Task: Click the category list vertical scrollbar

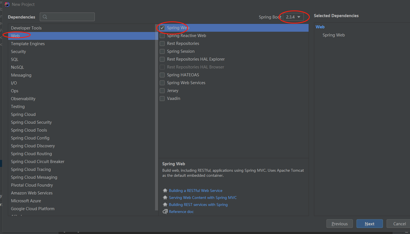Action: click(156, 117)
